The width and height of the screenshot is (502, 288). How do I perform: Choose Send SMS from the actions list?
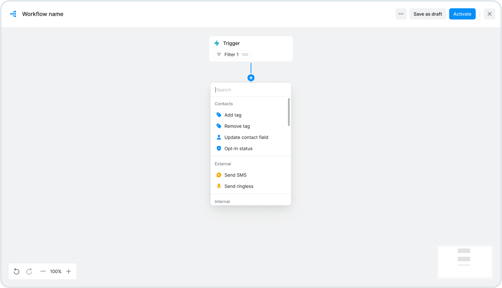[236, 175]
